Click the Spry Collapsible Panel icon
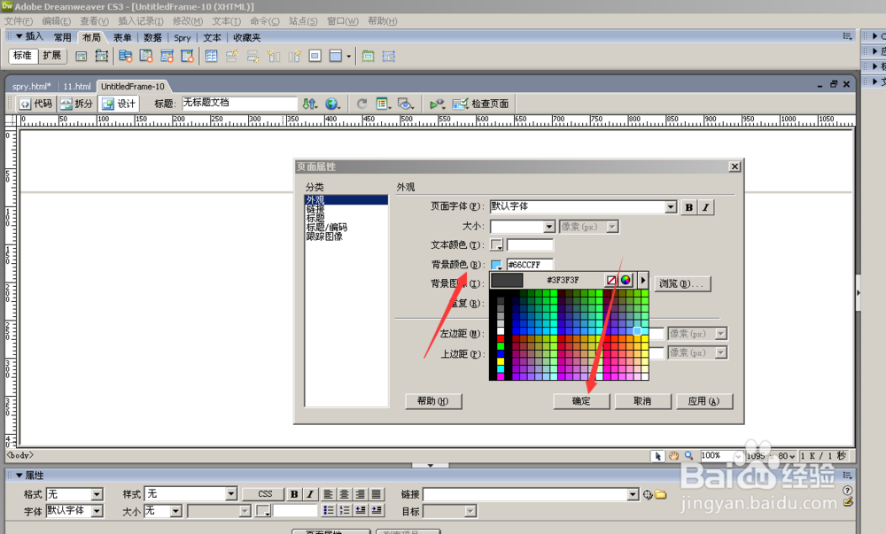 point(187,56)
